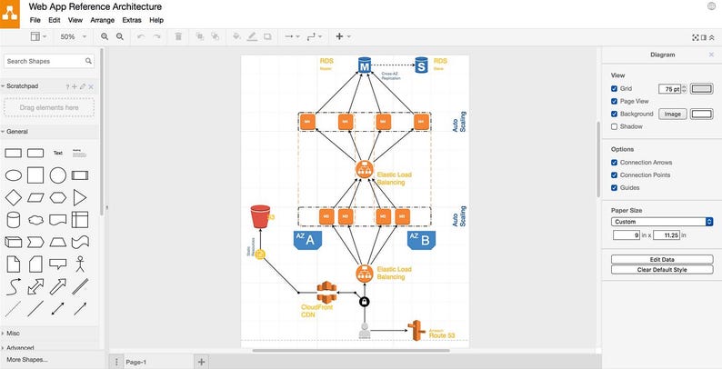Click the search shapes magnifier icon
Viewport: 722px width, 369px height.
coord(88,61)
